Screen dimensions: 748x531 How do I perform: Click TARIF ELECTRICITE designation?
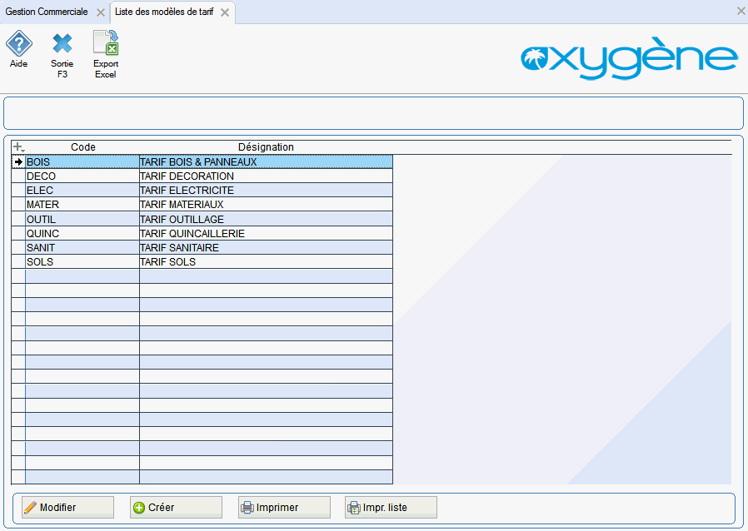pos(266,191)
